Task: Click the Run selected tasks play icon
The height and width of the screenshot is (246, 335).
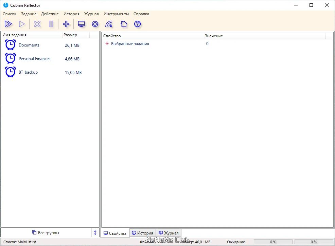Action: 22,24
